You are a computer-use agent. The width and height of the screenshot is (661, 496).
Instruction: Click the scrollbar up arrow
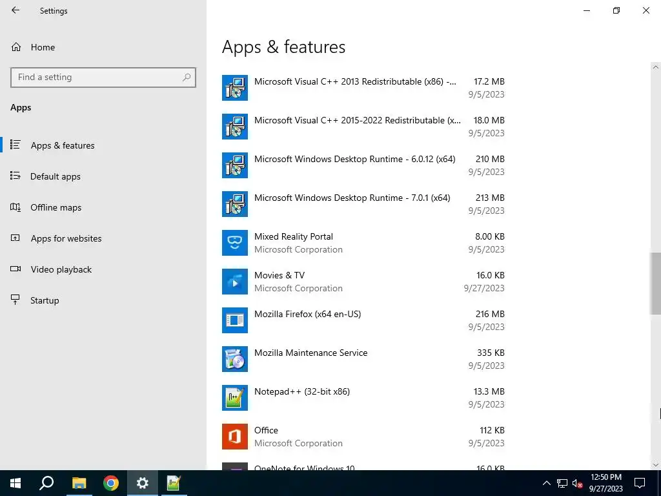656,67
